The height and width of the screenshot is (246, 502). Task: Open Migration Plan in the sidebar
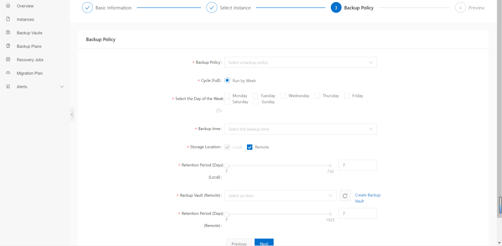(30, 73)
